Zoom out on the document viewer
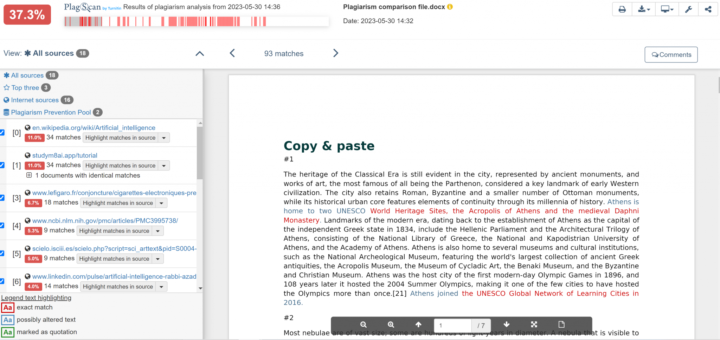 tap(364, 325)
